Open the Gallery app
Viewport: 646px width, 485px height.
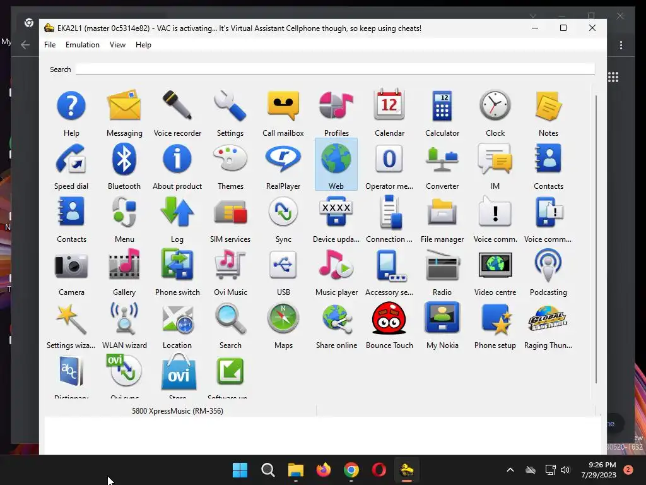pyautogui.click(x=124, y=265)
